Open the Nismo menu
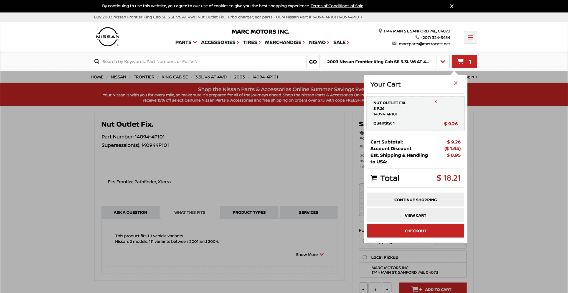 (x=319, y=42)
